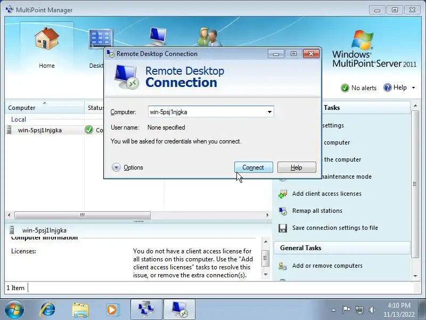The height and width of the screenshot is (320, 426).
Task: Choose Save connection settings to file
Action: click(335, 228)
